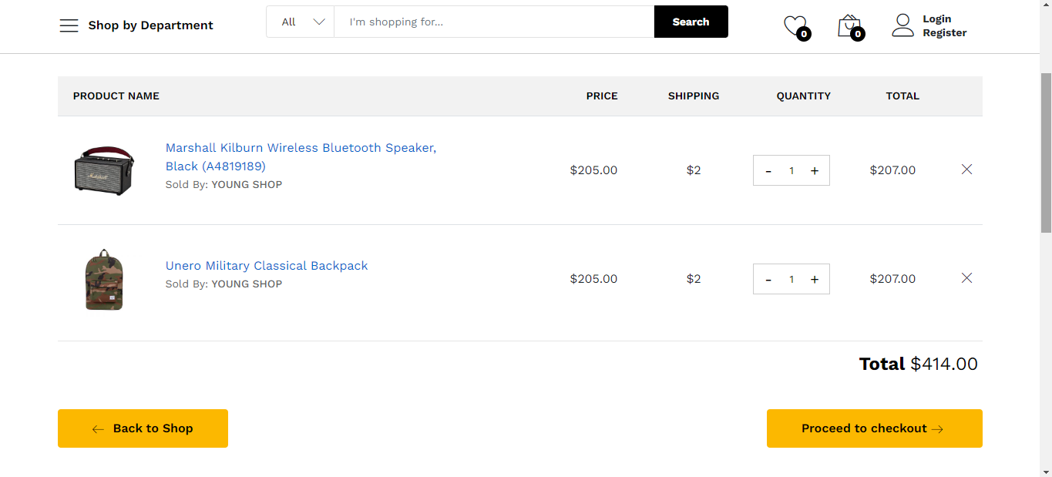The width and height of the screenshot is (1052, 477).
Task: Increase quantity of the Unero backpack
Action: point(815,280)
